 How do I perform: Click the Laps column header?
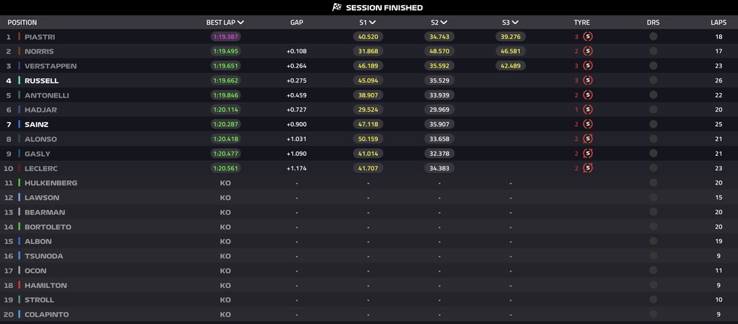click(x=718, y=22)
